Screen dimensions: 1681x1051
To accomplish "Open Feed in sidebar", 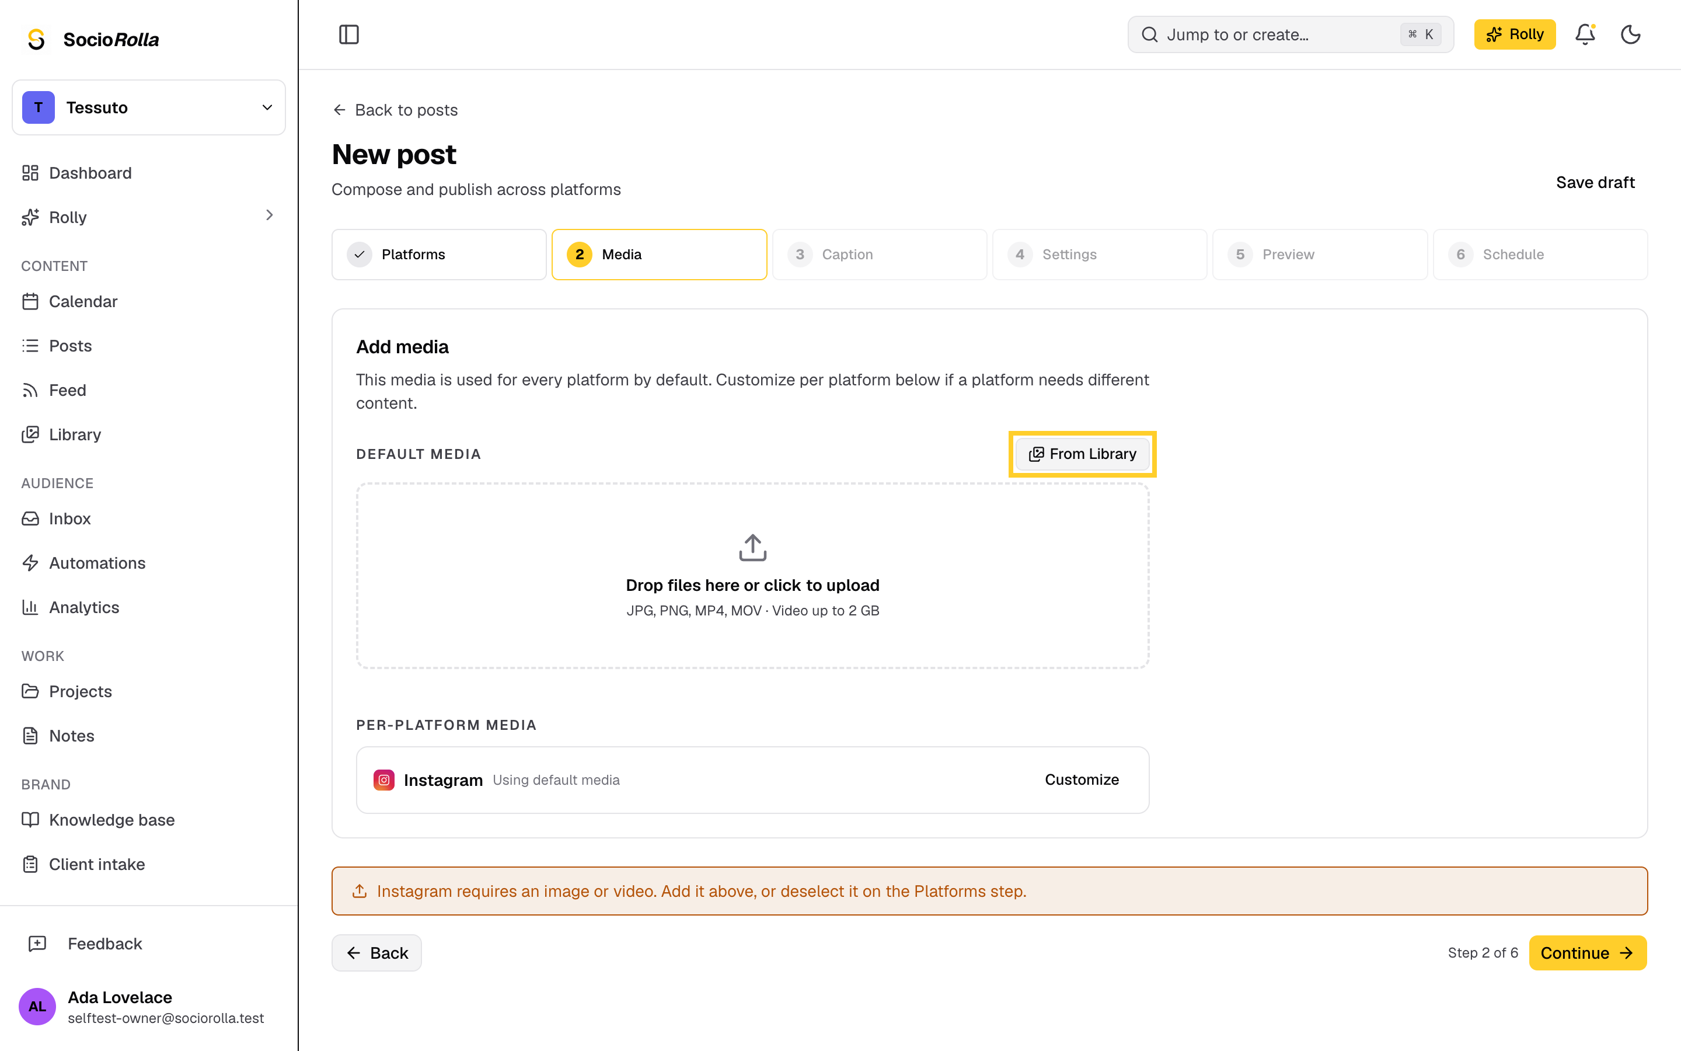I will point(149,390).
